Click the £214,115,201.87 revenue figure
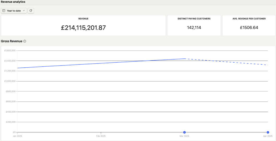Image resolution: width=276 pixels, height=141 pixels. (x=83, y=28)
